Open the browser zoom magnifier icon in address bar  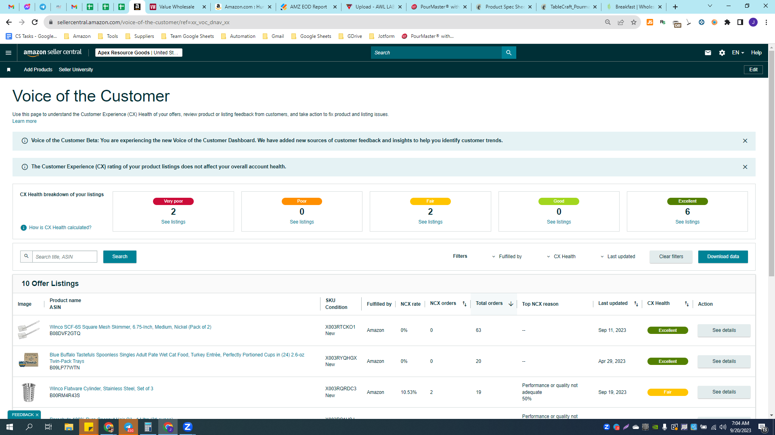tap(608, 23)
